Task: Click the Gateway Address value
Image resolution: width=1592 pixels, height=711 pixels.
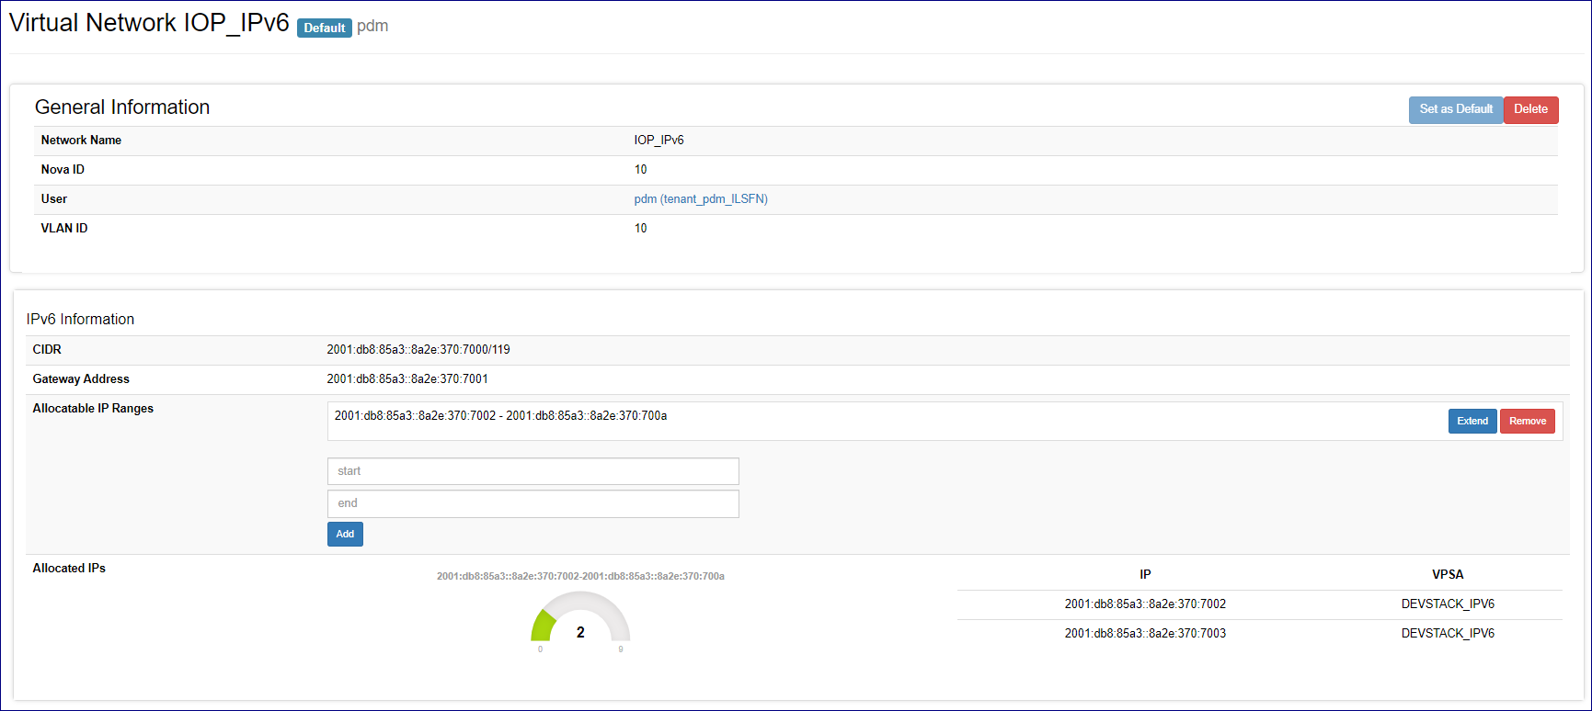Action: pos(407,379)
